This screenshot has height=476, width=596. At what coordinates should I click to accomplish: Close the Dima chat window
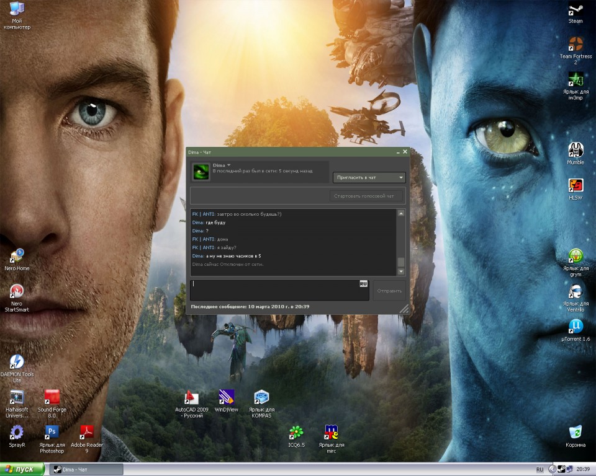click(x=405, y=151)
